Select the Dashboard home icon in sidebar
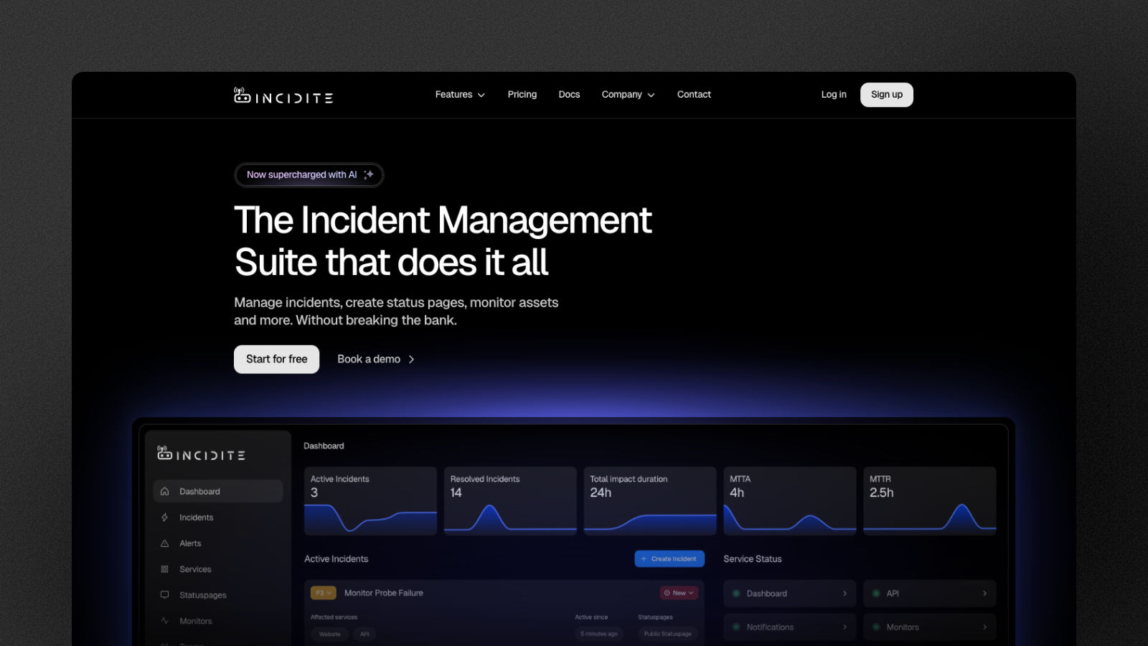This screenshot has height=646, width=1148. tap(166, 491)
